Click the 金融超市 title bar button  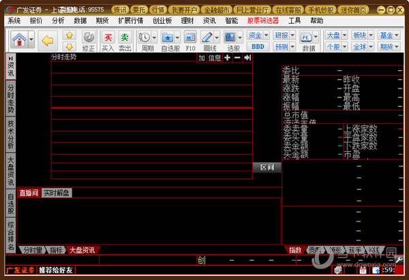point(217,10)
